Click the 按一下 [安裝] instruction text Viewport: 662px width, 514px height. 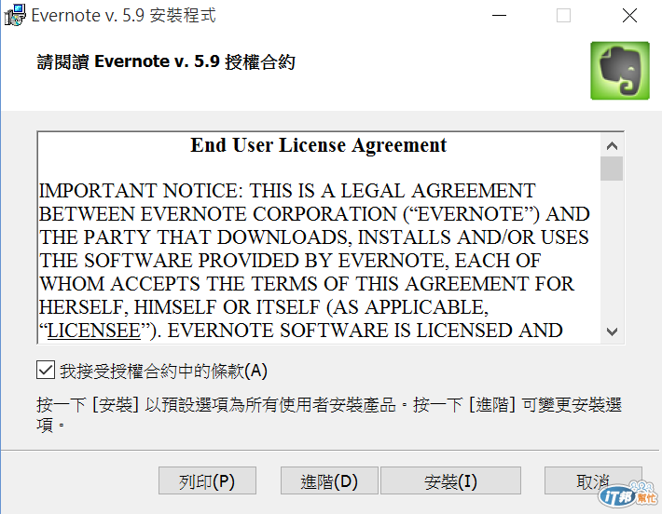(329, 414)
